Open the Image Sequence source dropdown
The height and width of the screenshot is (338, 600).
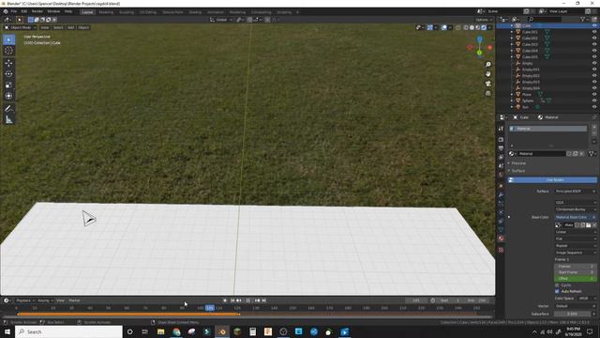[x=576, y=253]
